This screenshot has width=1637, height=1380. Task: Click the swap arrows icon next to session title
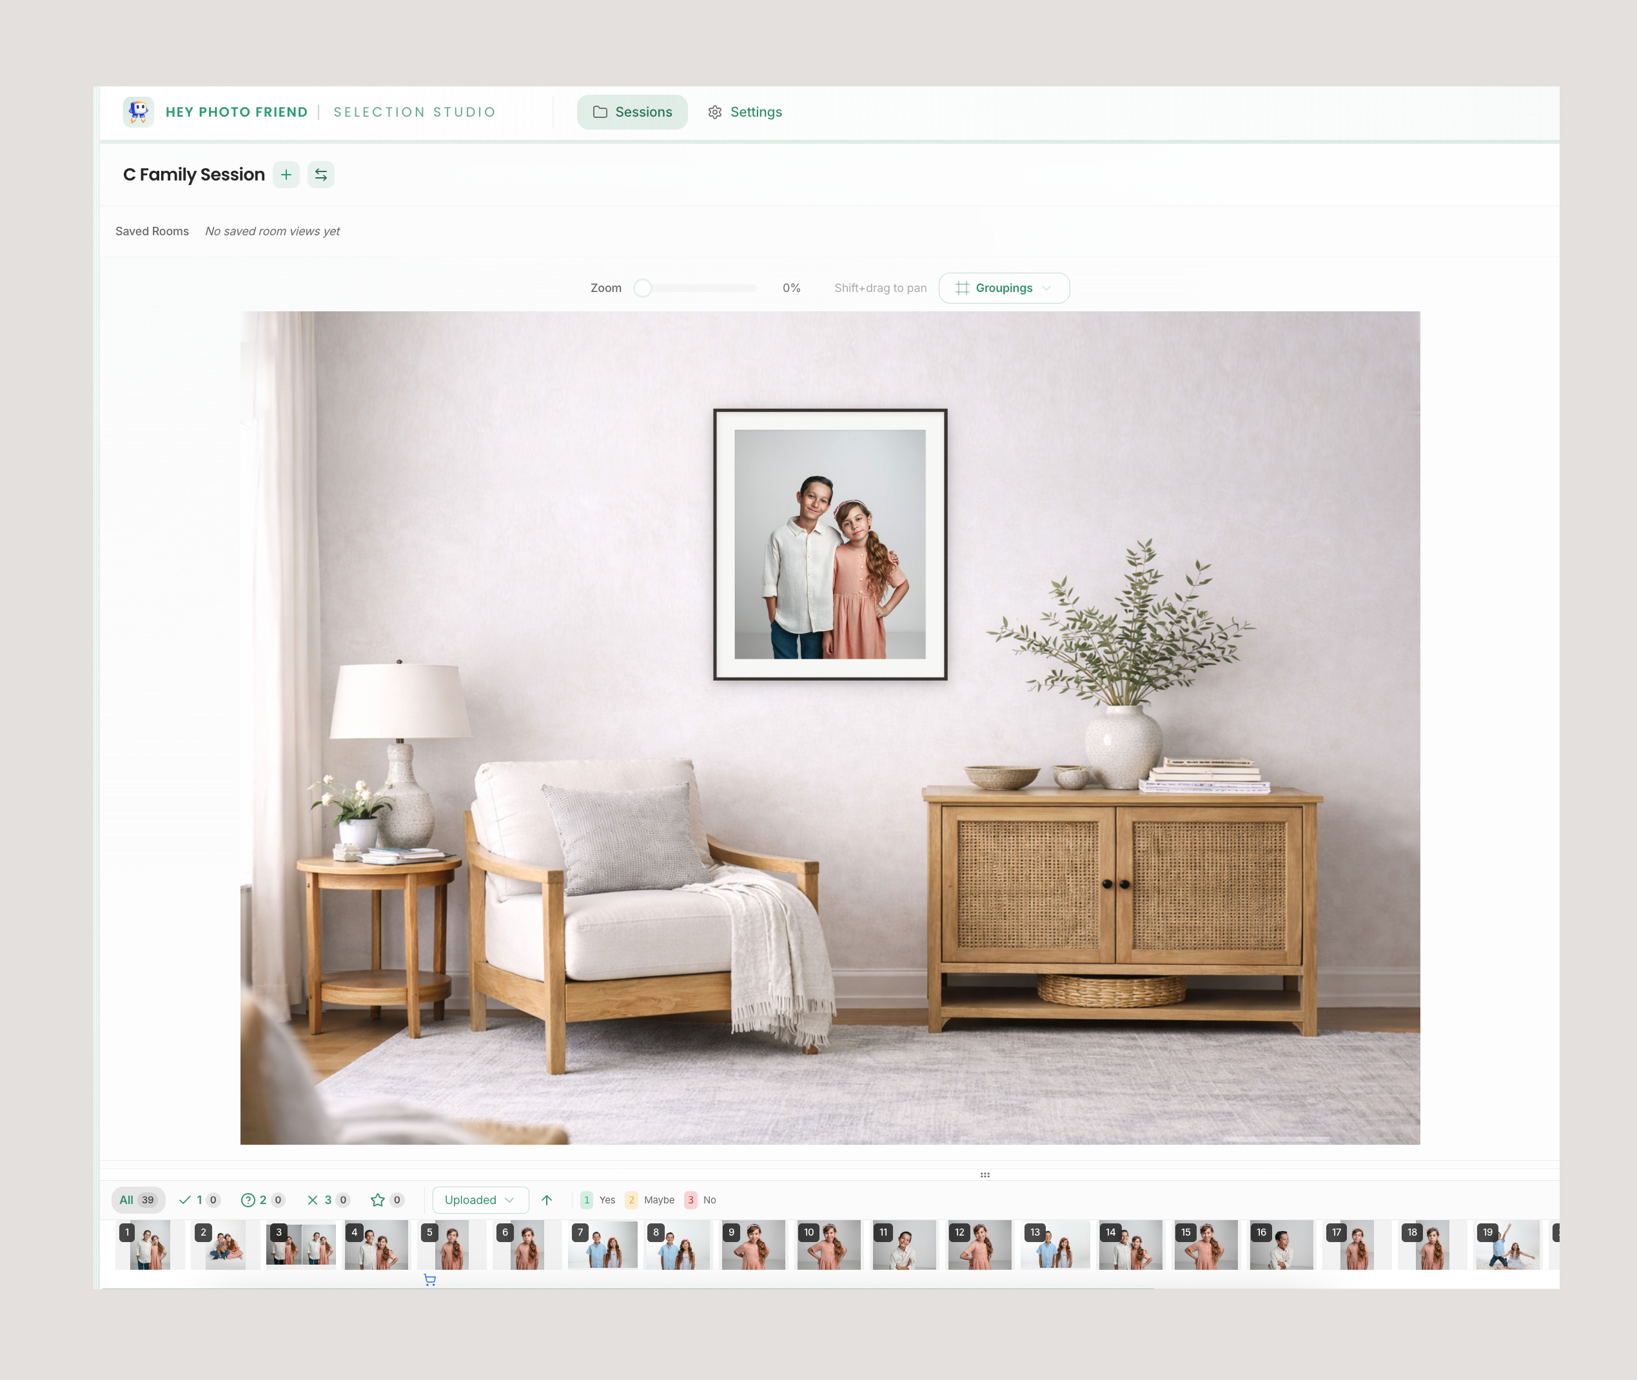click(321, 175)
